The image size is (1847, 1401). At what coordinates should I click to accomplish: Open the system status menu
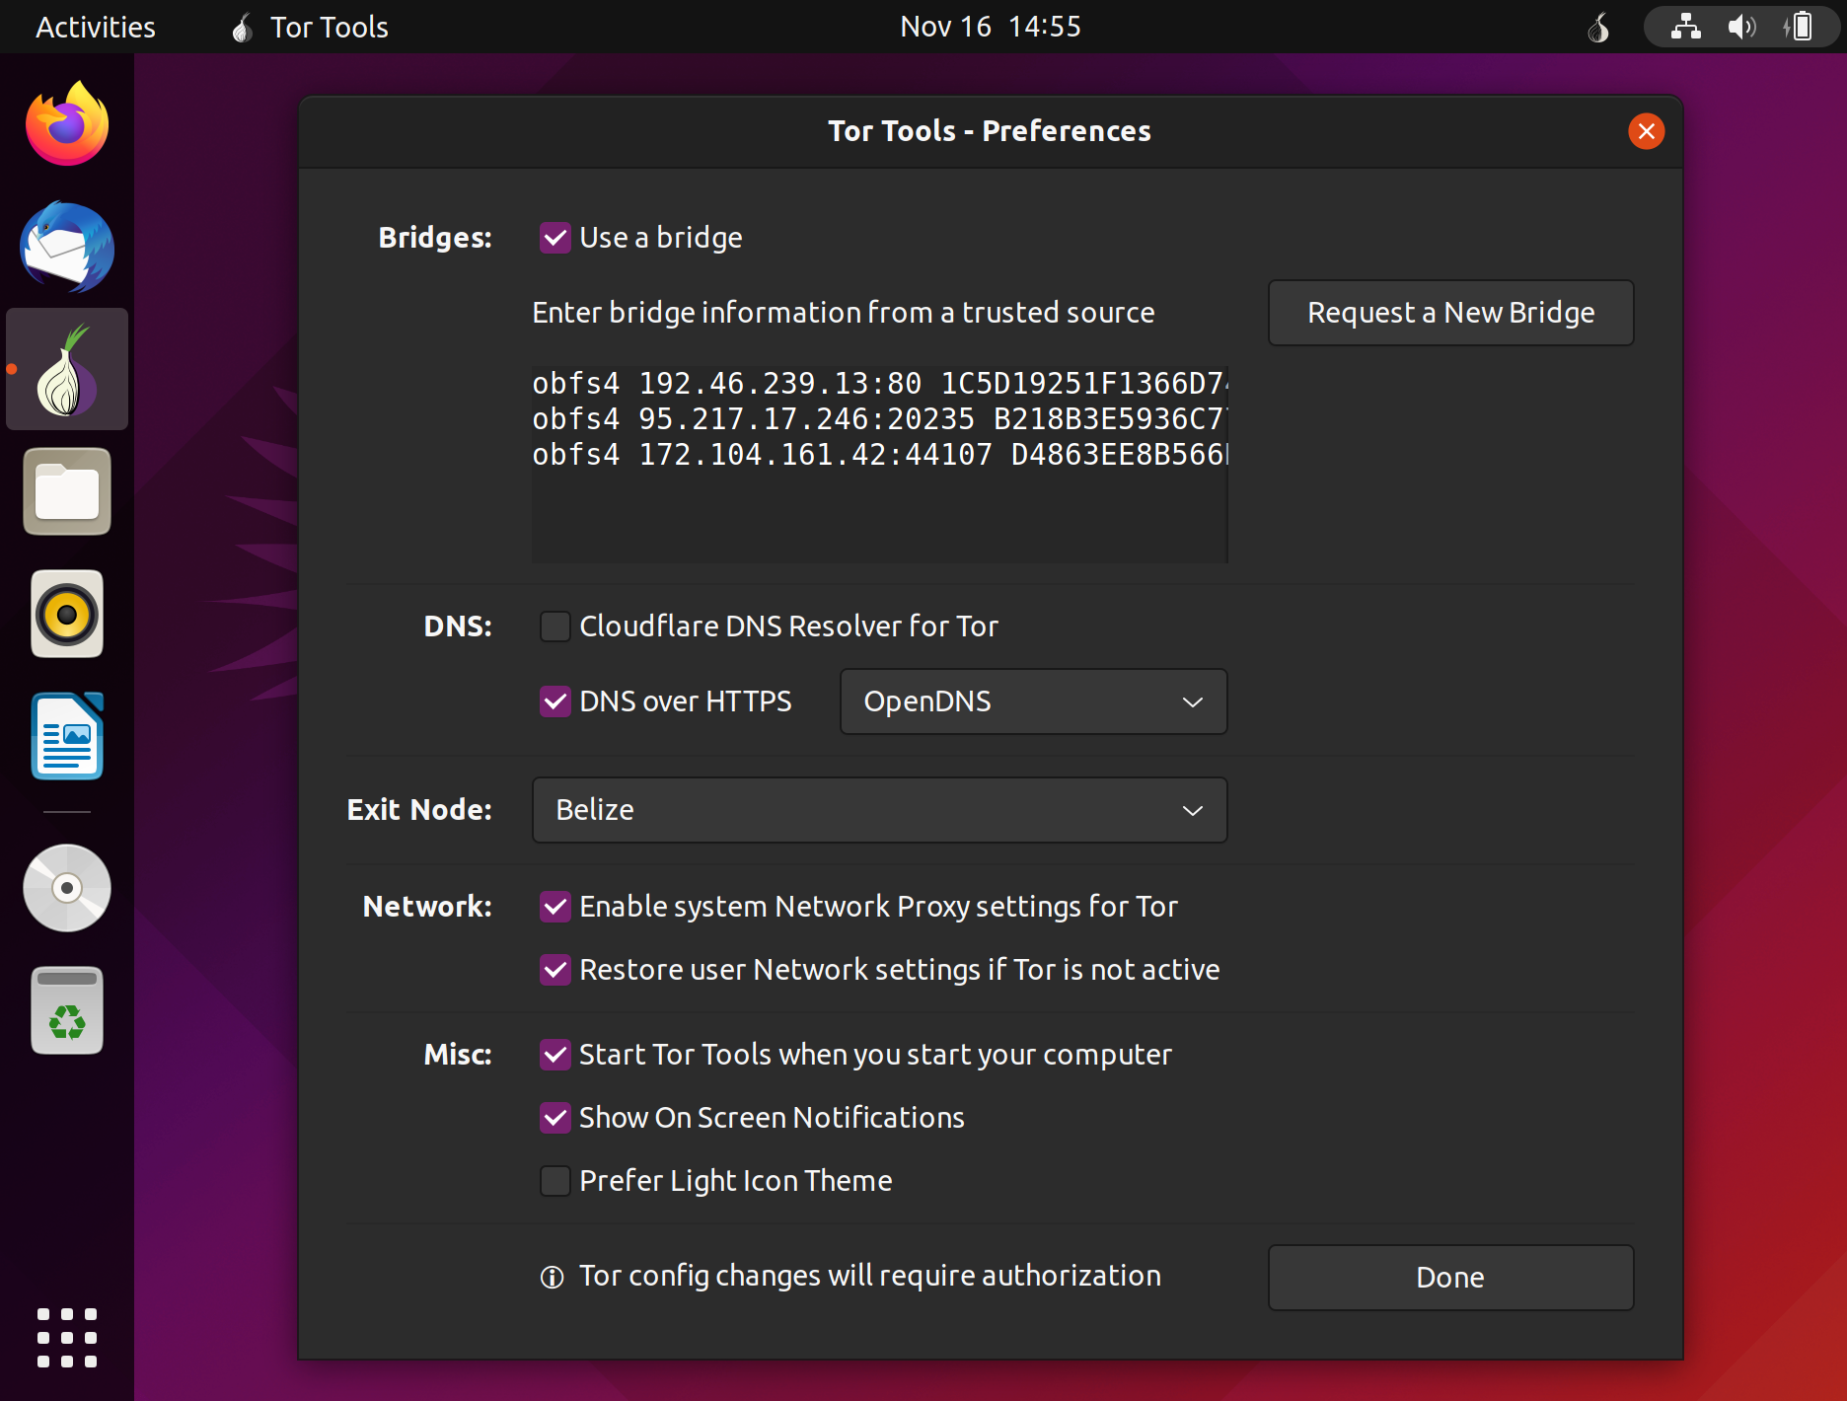[1741, 28]
